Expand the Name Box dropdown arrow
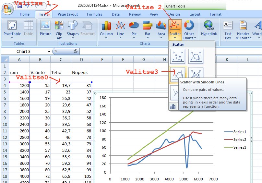The image size is (262, 183). click(49, 52)
